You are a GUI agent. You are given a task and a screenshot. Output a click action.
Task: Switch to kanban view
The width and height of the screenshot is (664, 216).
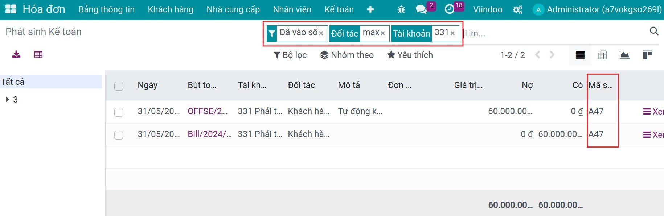(647, 55)
